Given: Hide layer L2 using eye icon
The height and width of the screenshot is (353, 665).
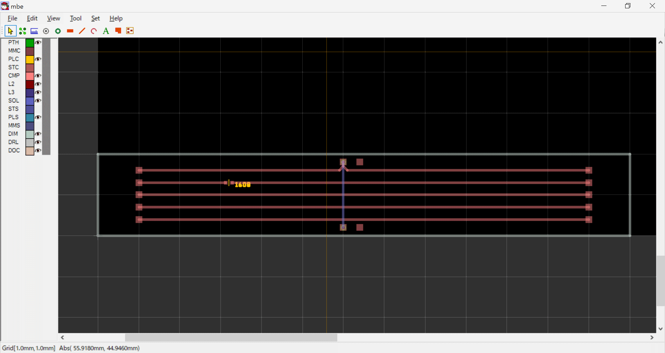Looking at the screenshot, I should click(x=38, y=84).
